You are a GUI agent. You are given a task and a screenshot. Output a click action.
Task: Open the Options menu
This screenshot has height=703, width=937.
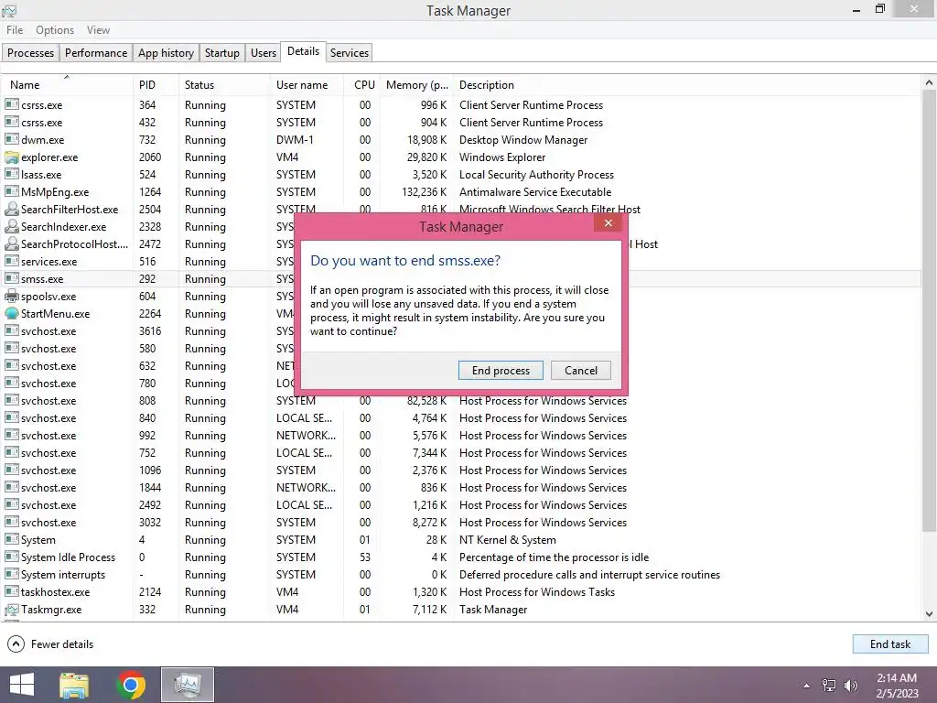point(54,30)
